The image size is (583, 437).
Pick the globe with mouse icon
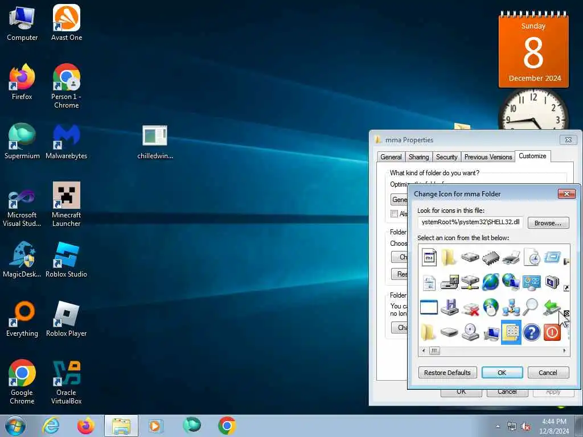pos(491,308)
